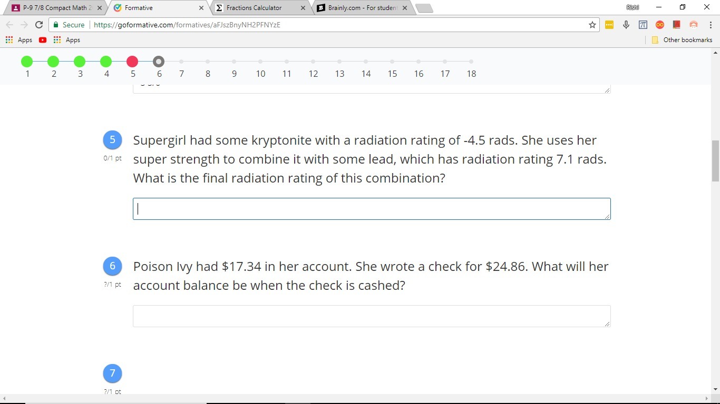Click the horizontal scrollbar right arrow
Viewport: 720px width, 404px height.
click(x=707, y=399)
